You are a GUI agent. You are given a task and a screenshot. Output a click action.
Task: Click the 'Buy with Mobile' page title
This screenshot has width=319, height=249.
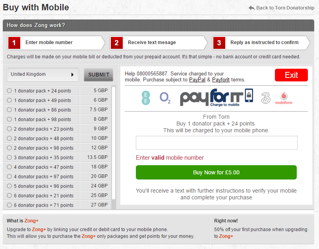[x=36, y=8]
